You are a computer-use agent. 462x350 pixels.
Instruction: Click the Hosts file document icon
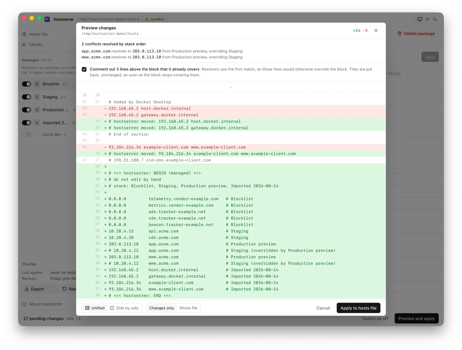(x=24, y=34)
